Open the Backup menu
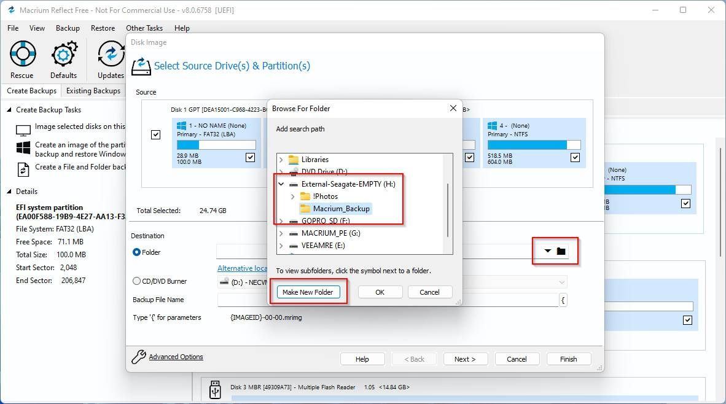This screenshot has width=726, height=404. point(68,28)
